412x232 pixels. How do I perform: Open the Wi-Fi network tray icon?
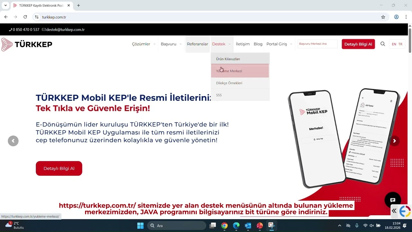point(365,226)
